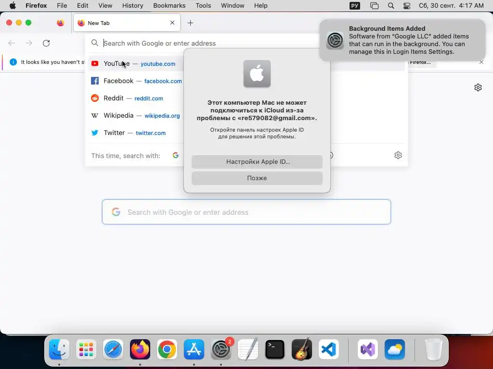Open the weather cloud Dock app
The image size is (493, 369).
click(395, 349)
